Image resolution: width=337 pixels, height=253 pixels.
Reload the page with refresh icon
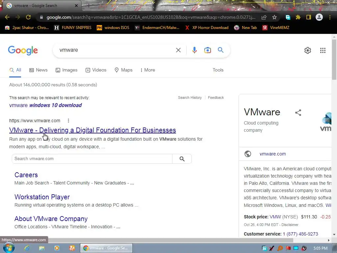[x=28, y=17]
